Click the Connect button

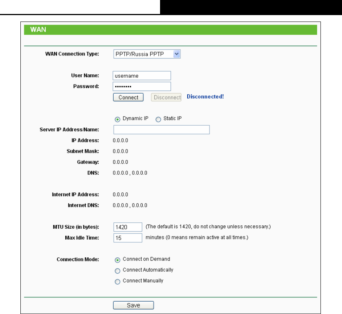[x=128, y=97]
